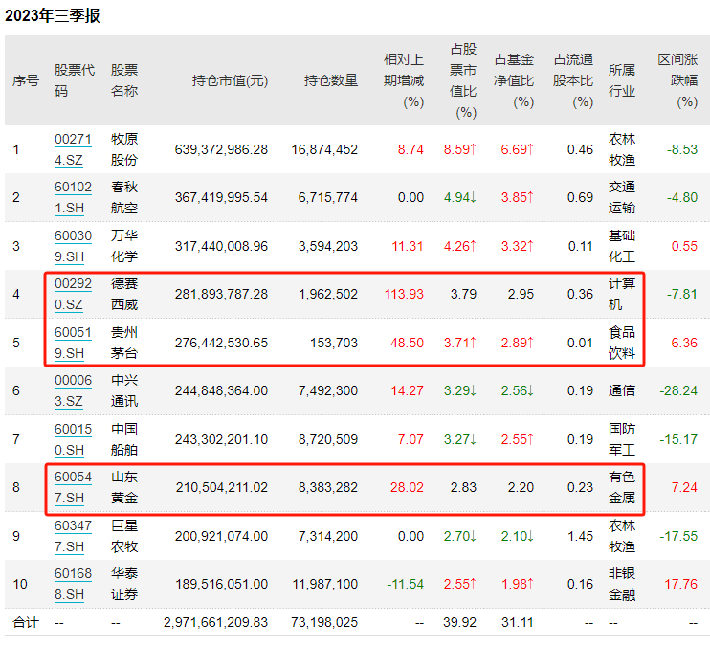Select the 113.93 increase value for 德赛西威
Image resolution: width=710 pixels, height=645 pixels.
(404, 294)
